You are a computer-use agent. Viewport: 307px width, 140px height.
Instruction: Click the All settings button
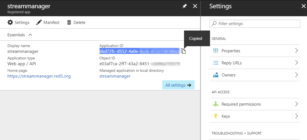178,85
